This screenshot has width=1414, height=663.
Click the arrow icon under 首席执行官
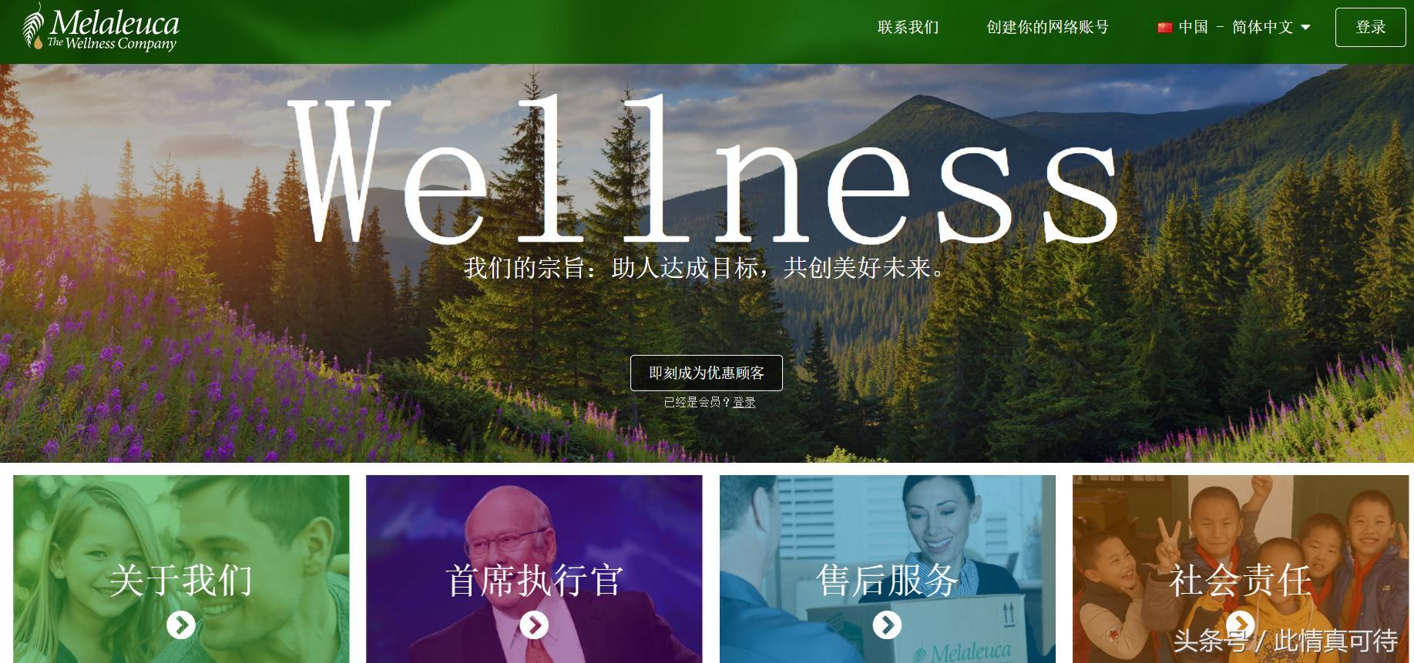pyautogui.click(x=534, y=624)
